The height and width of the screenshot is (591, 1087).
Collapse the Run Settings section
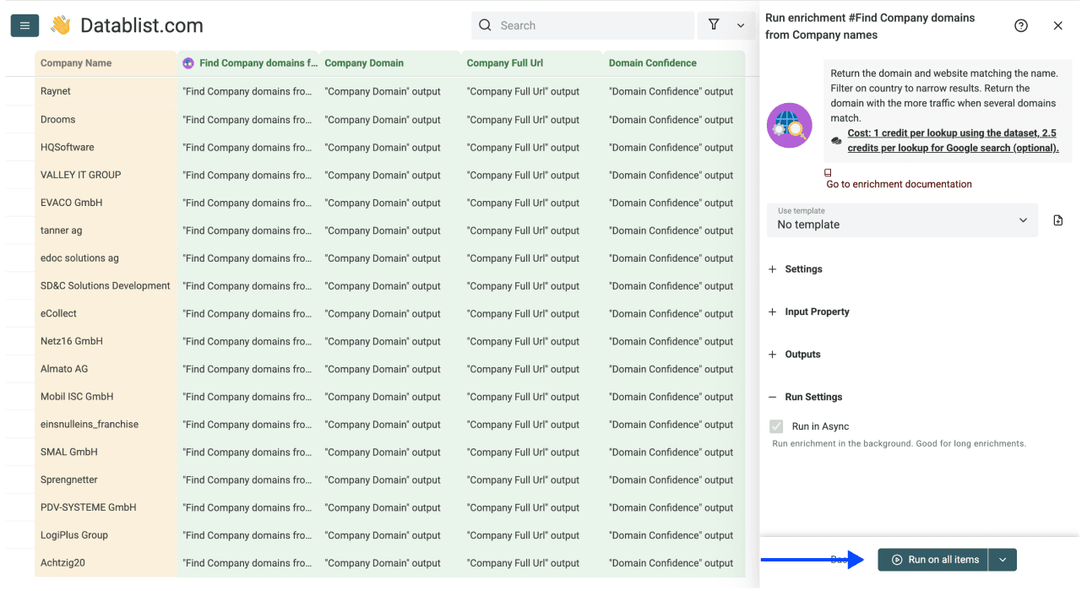click(805, 397)
